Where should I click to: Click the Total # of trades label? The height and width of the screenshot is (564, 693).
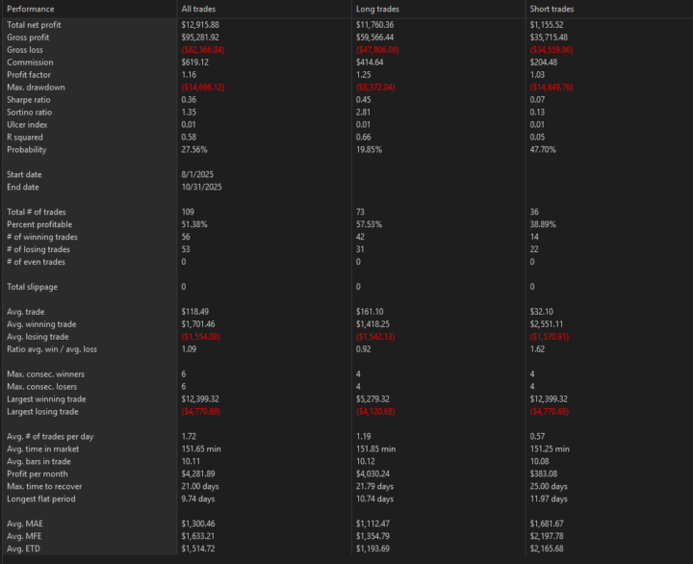coord(37,212)
